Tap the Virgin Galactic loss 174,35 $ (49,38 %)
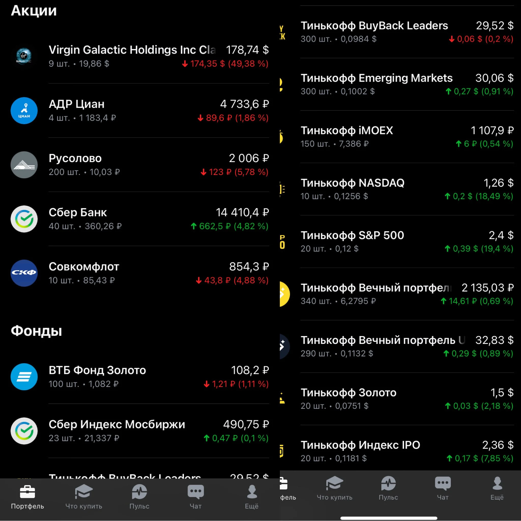Viewport: 521px width, 521px height. [x=225, y=64]
